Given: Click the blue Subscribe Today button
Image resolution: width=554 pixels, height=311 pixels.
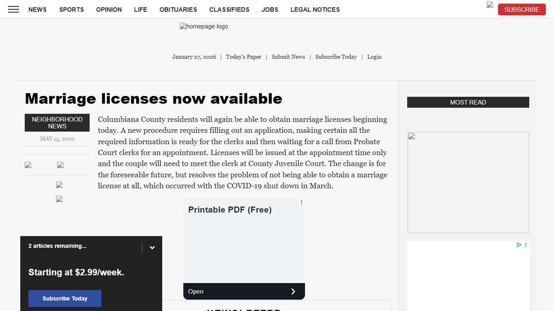Looking at the screenshot, I should (65, 298).
